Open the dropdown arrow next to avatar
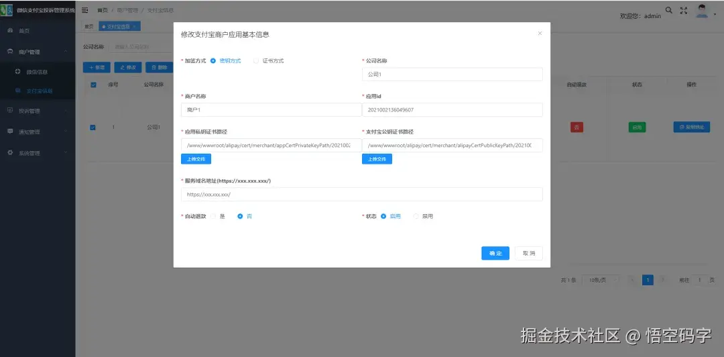The height and width of the screenshot is (357, 724). point(715,14)
